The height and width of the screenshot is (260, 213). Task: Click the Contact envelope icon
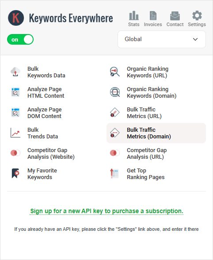(x=175, y=16)
